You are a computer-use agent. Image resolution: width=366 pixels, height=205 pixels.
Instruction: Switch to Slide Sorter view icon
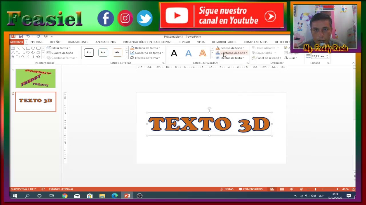pyautogui.click(x=282, y=189)
